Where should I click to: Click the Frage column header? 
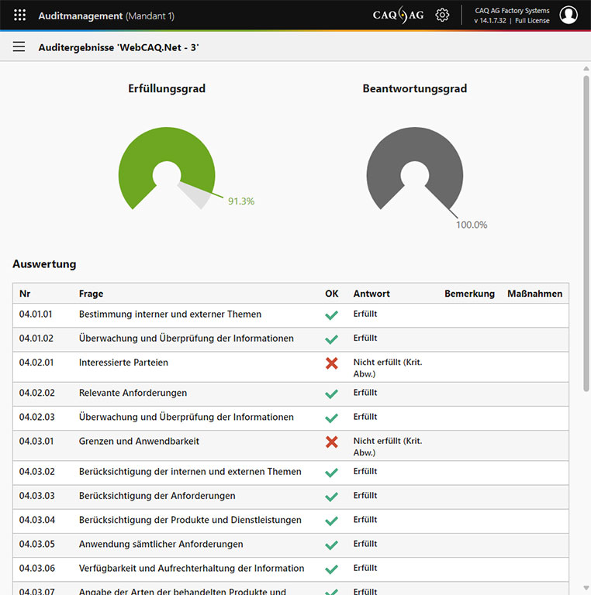[x=92, y=294]
